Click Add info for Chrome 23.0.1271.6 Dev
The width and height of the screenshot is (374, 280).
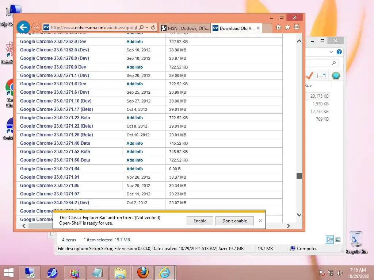point(134,84)
